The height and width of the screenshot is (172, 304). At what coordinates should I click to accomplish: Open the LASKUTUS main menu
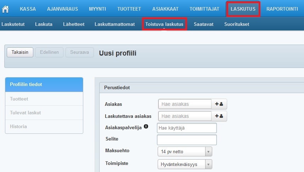click(x=243, y=9)
